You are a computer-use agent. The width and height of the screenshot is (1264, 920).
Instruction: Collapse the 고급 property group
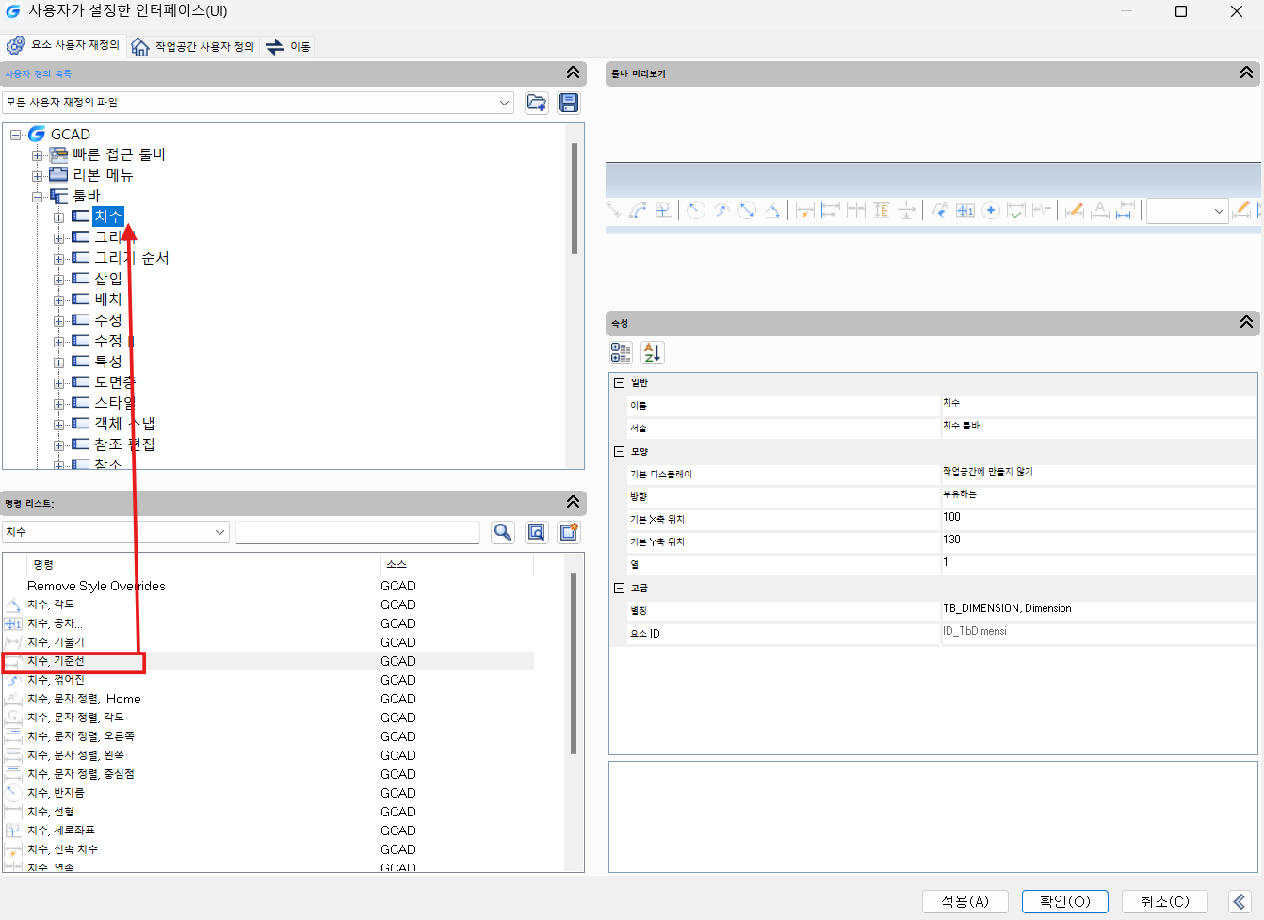[619, 588]
